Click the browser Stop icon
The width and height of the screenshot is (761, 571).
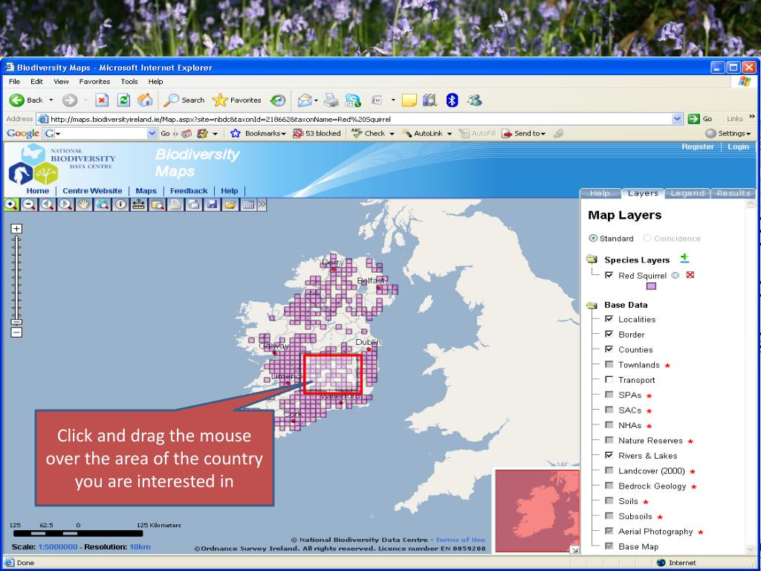point(101,100)
